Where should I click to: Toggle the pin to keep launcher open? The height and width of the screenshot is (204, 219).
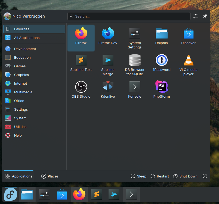[x=205, y=16]
